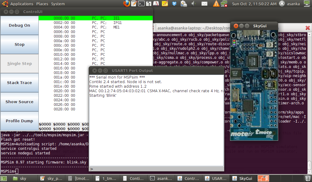The height and width of the screenshot is (182, 312).
Task: Mute audio via the speaker panel icon
Action: [x=193, y=4]
